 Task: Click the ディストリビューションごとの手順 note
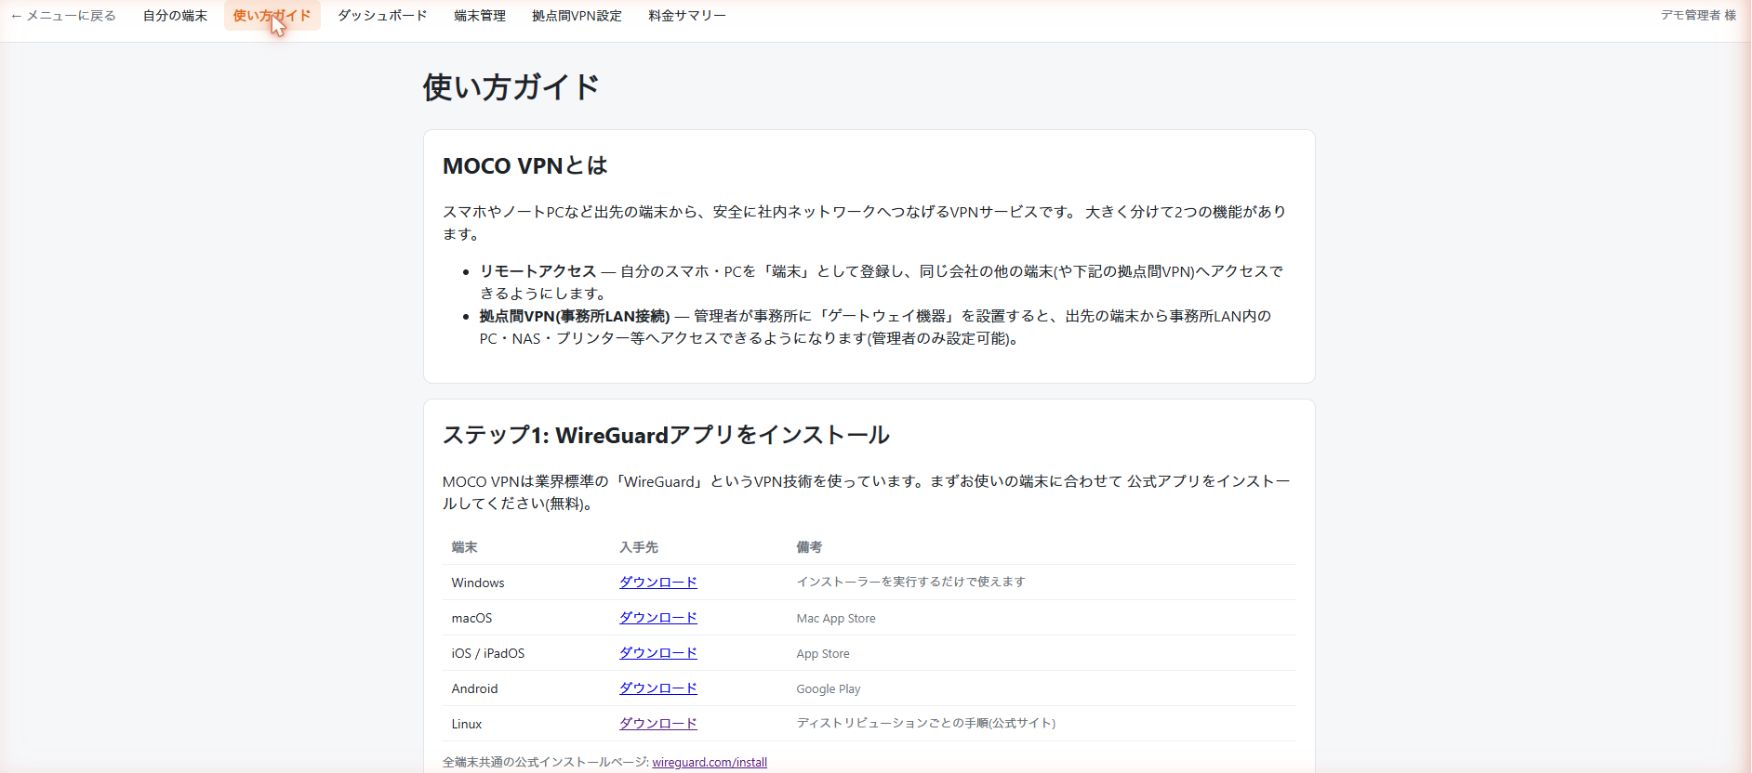click(x=926, y=723)
